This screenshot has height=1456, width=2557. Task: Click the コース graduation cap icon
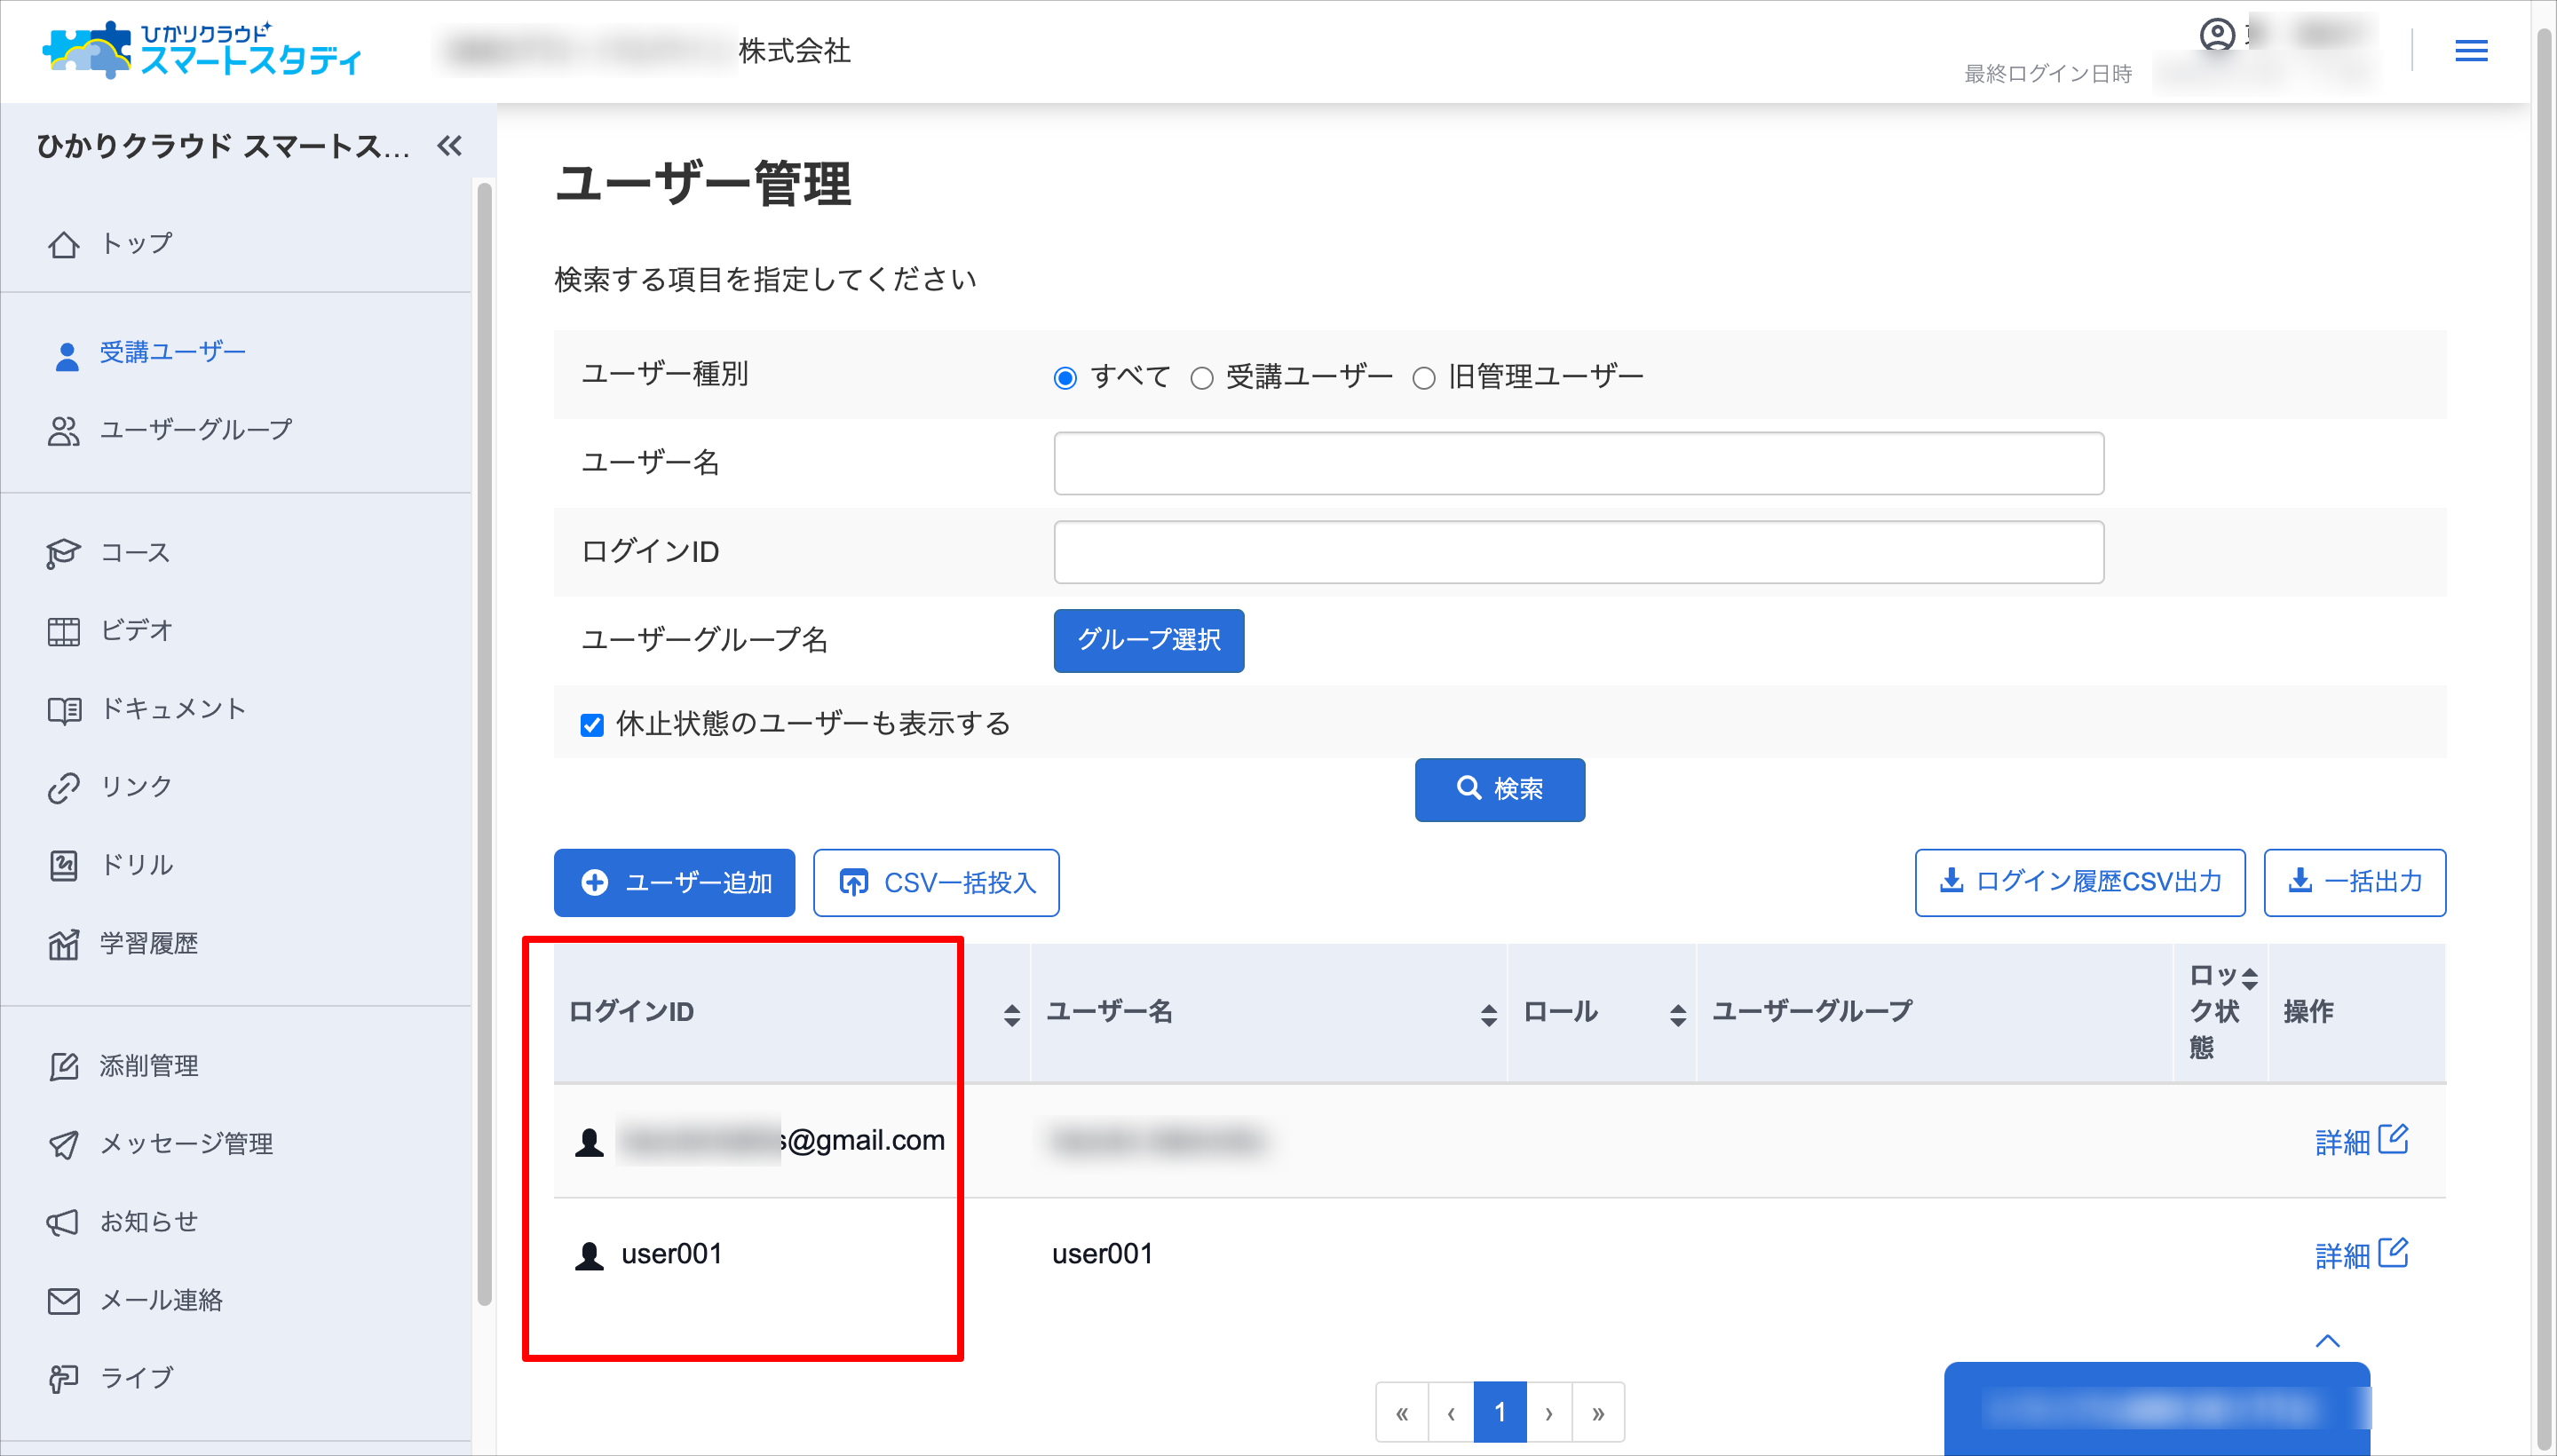click(63, 553)
